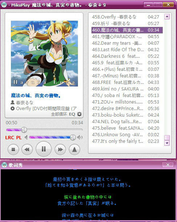The width and height of the screenshot is (177, 222).
Task: Click lyric line 「総てを知る覚悟があるのか?」と本は問う。
Action: point(88,185)
